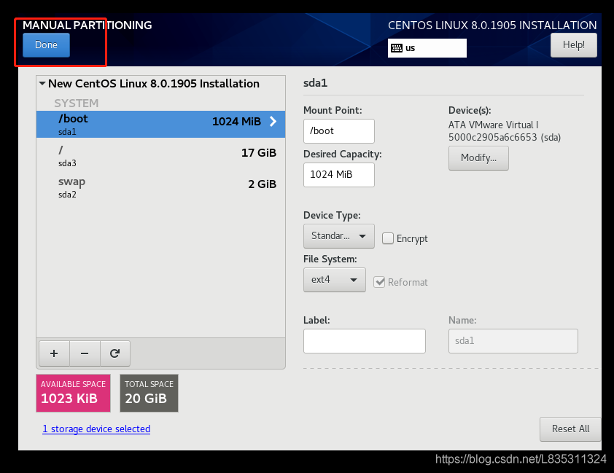
Task: Open the File System ext4 dropdown
Action: click(335, 280)
